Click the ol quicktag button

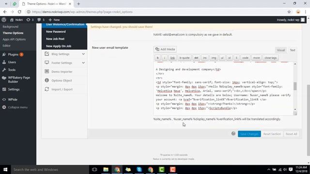[229, 58]
